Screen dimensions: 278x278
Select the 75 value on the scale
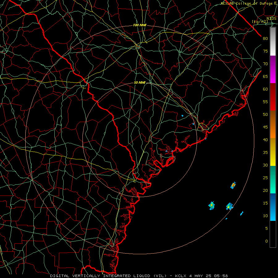pyautogui.click(x=265, y=51)
